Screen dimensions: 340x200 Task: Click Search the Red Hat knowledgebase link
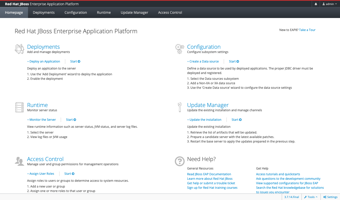pyautogui.click(x=290, y=190)
